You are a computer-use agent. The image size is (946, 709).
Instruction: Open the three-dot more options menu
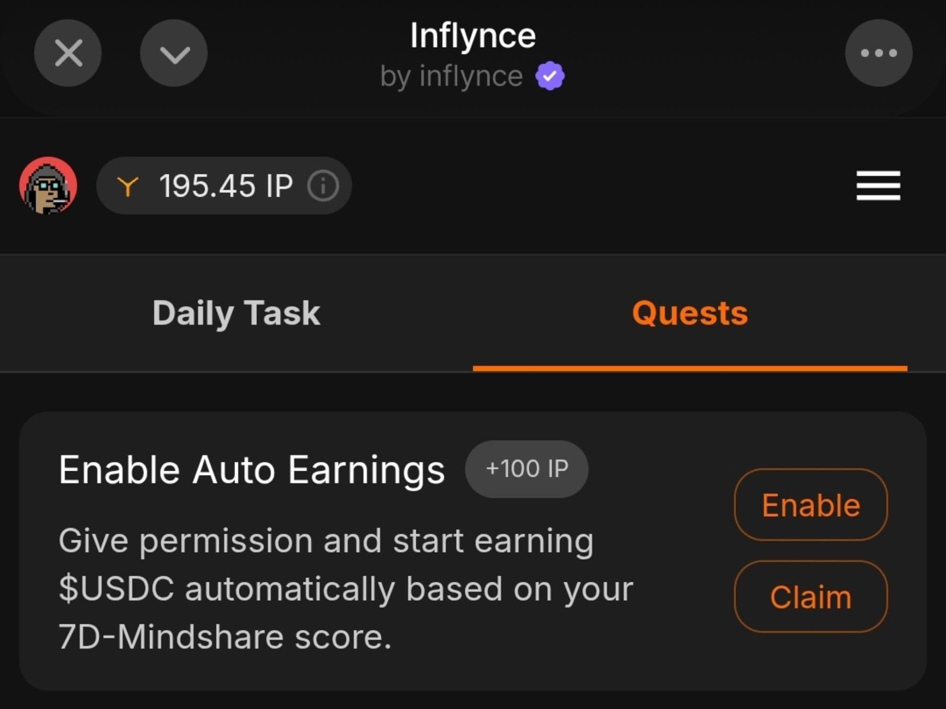(x=878, y=53)
